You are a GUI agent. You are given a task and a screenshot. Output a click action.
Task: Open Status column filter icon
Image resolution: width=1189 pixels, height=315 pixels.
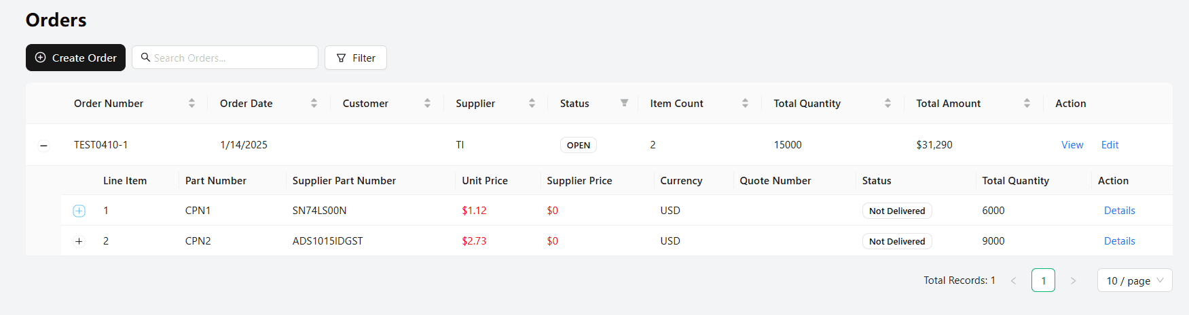[x=624, y=103]
